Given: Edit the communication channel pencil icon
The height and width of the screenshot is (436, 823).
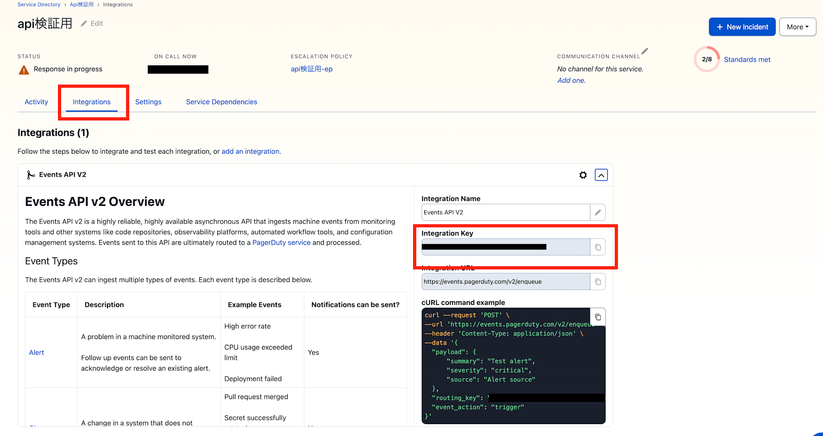Looking at the screenshot, I should (x=644, y=51).
